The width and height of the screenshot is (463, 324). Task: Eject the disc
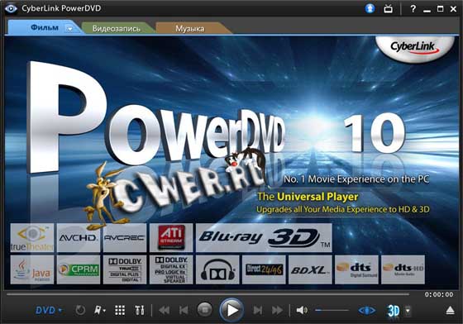(x=450, y=311)
